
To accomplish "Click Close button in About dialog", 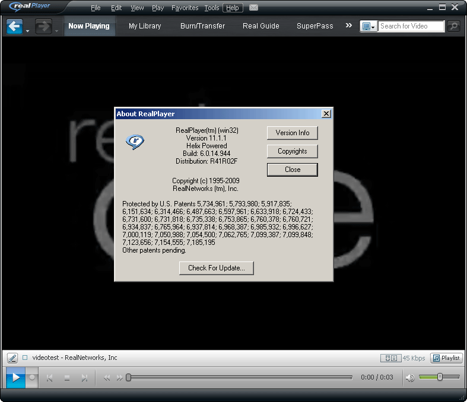I will [293, 170].
